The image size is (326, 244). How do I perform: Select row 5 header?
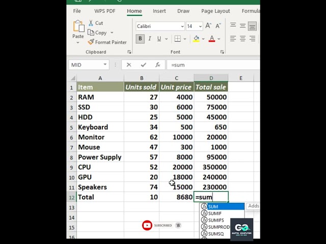pyautogui.click(x=71, y=127)
